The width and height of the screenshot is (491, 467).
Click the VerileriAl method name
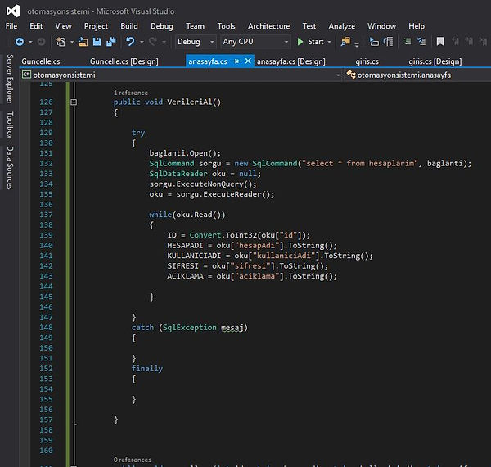(x=189, y=102)
